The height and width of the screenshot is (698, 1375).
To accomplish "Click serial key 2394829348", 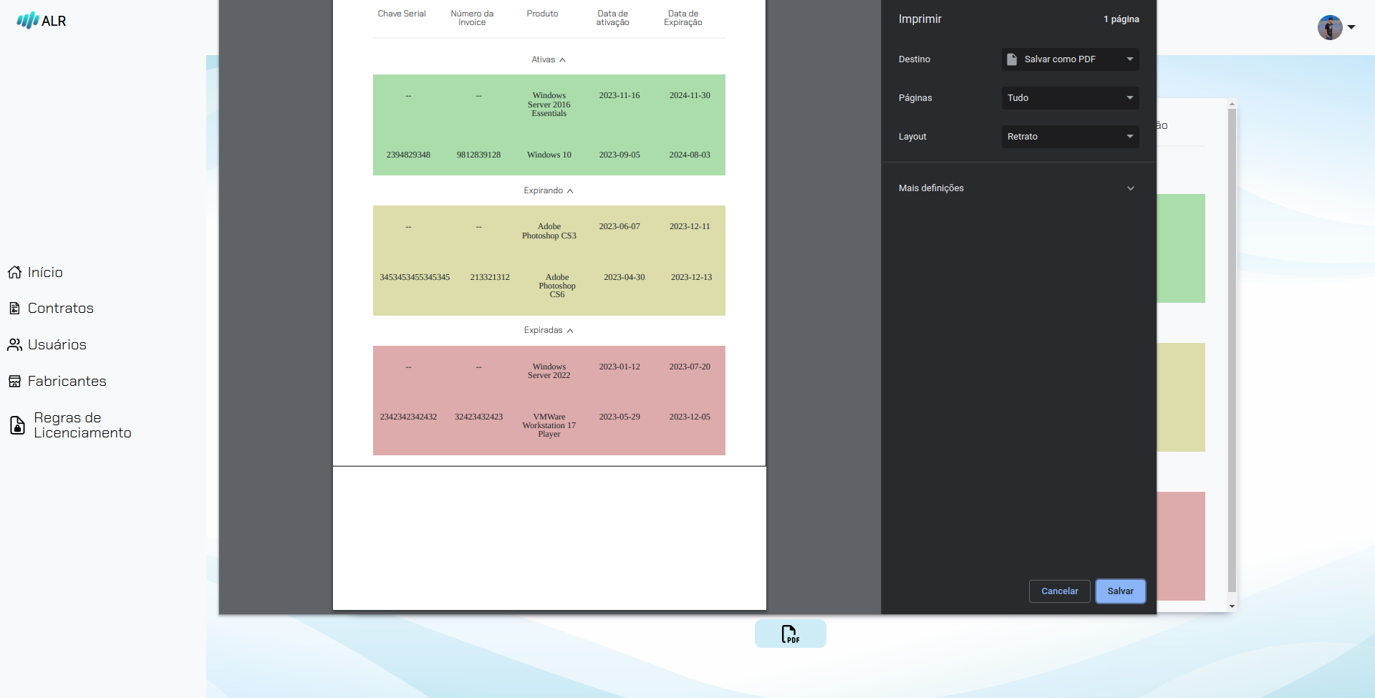I will click(408, 155).
